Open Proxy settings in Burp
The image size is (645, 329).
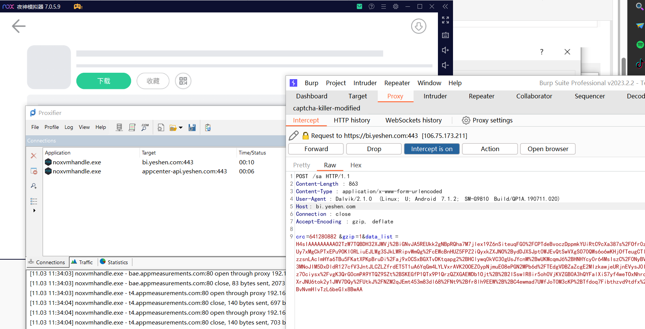tap(487, 120)
